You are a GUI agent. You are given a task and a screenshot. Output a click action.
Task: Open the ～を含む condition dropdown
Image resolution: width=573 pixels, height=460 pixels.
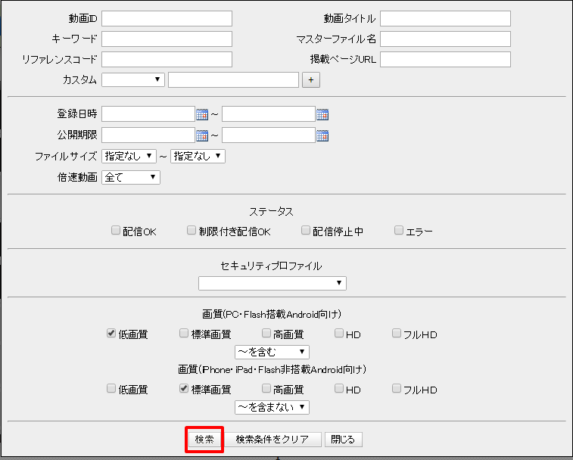click(272, 353)
